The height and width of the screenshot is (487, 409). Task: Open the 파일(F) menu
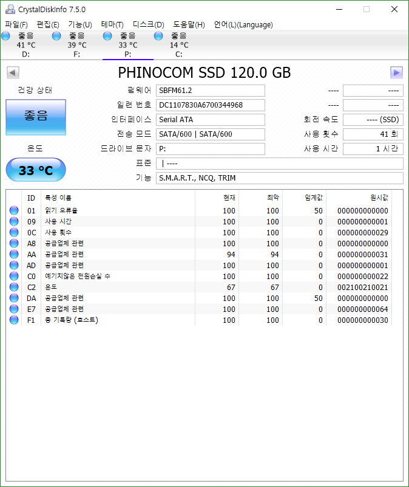coord(16,24)
